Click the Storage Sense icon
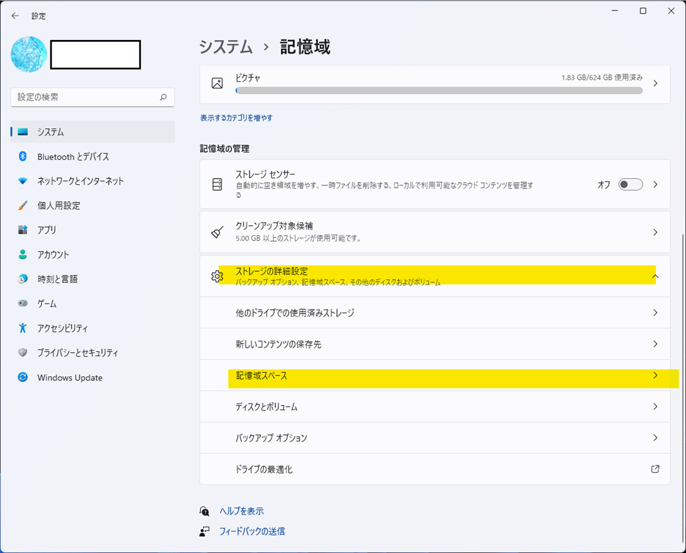686x553 pixels. point(217,184)
